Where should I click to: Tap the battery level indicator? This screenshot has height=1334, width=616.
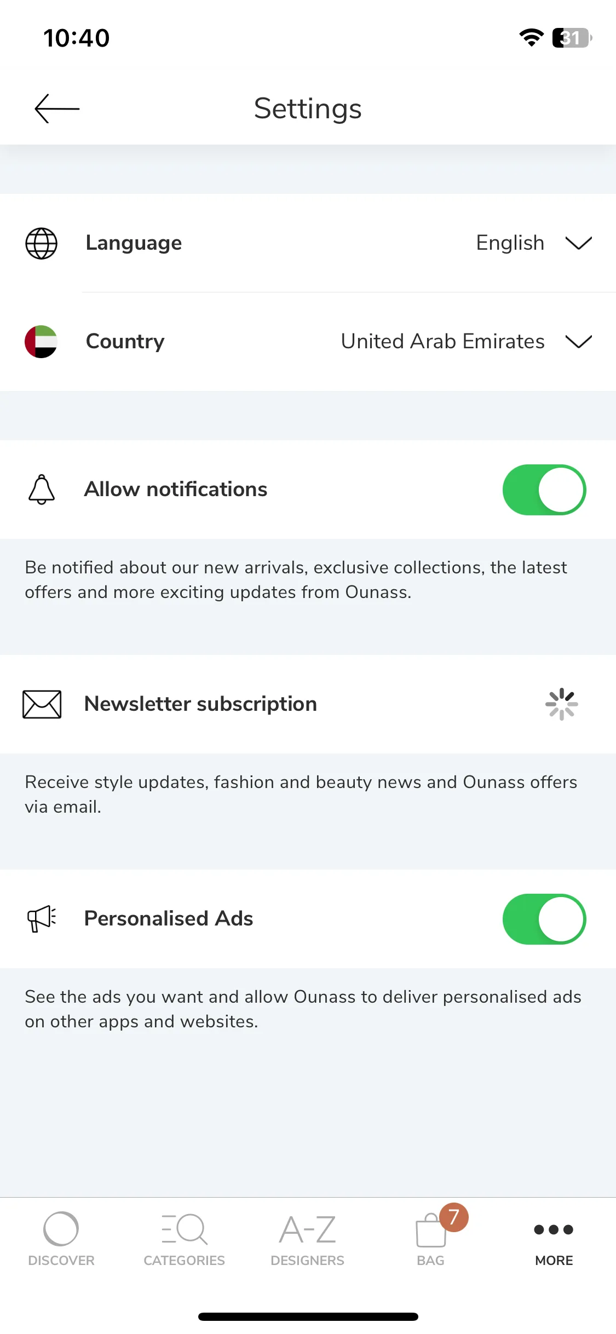[572, 38]
